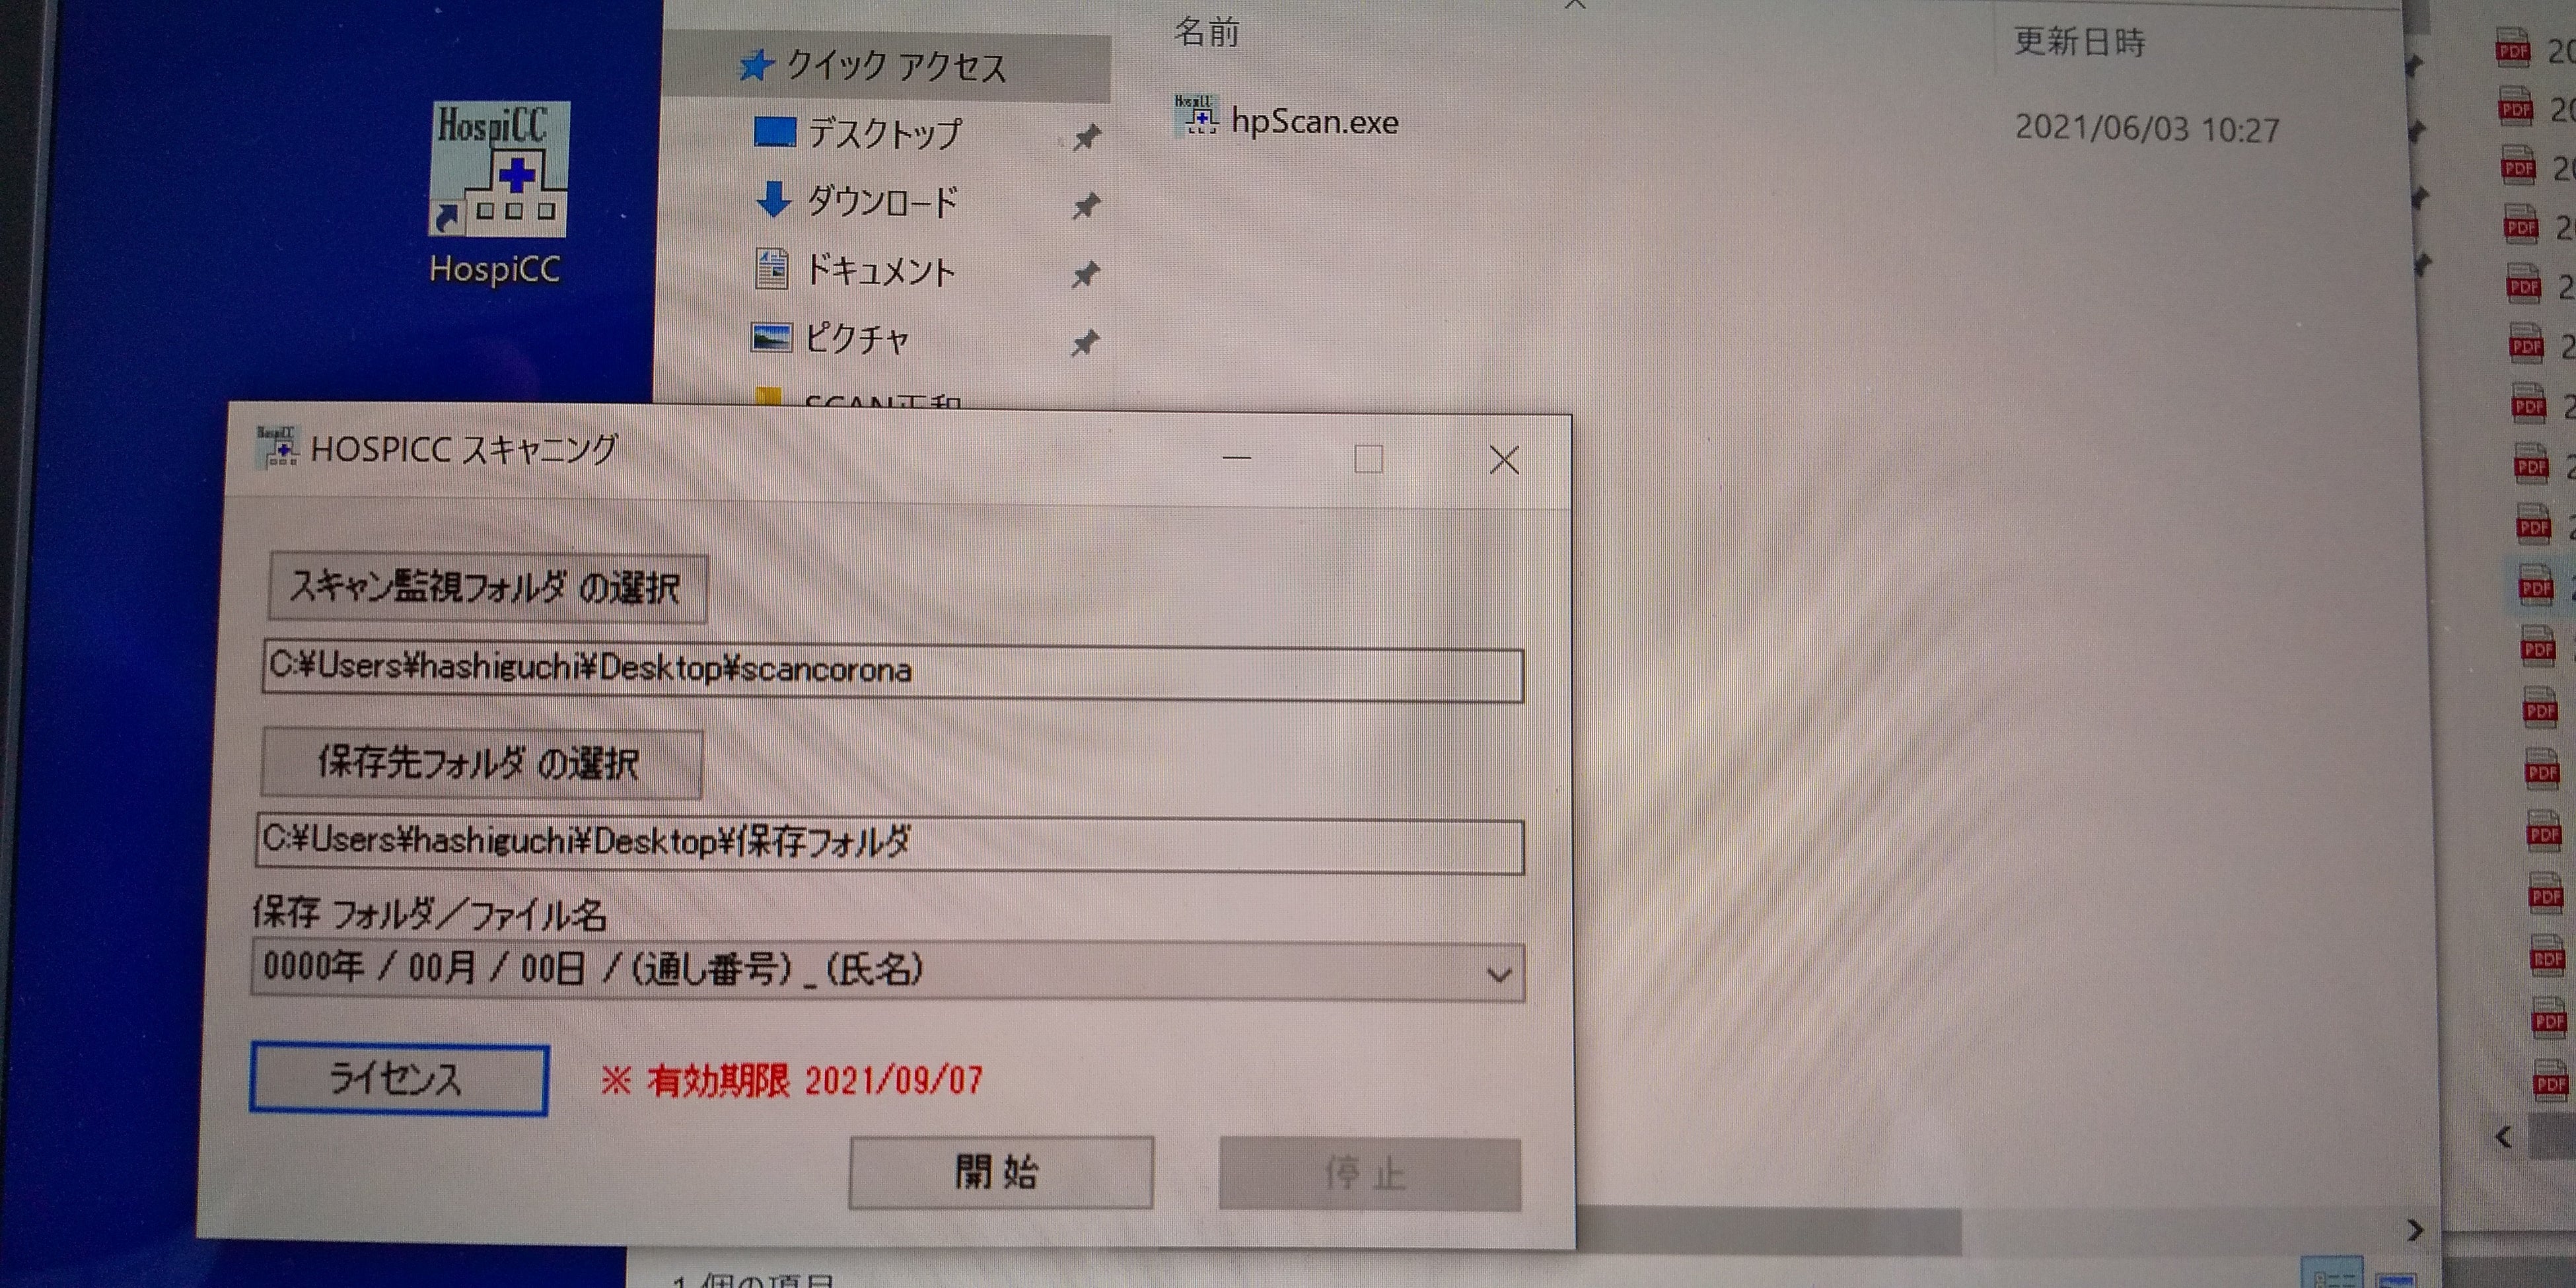Viewport: 2576px width, 1288px height.
Task: Click the pin icon next to Desktop
Action: pyautogui.click(x=1086, y=137)
